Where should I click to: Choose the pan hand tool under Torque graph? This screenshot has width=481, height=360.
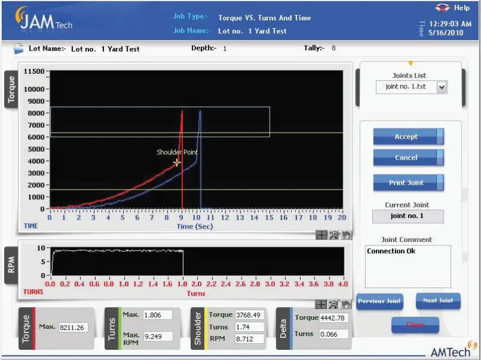346,235
